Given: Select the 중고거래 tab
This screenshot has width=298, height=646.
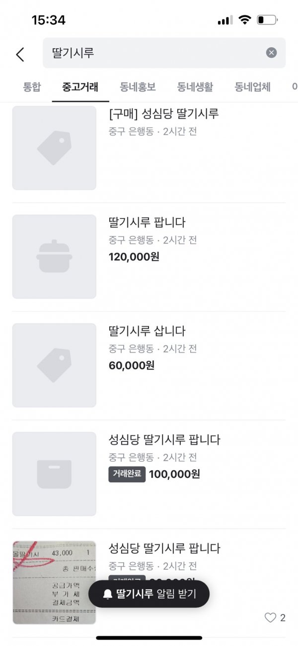Looking at the screenshot, I should [80, 87].
